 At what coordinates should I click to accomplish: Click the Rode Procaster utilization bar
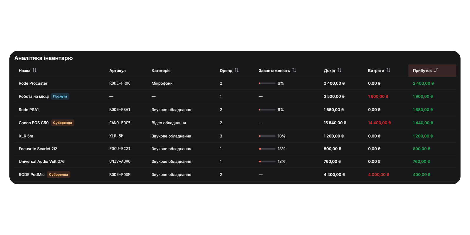point(267,83)
